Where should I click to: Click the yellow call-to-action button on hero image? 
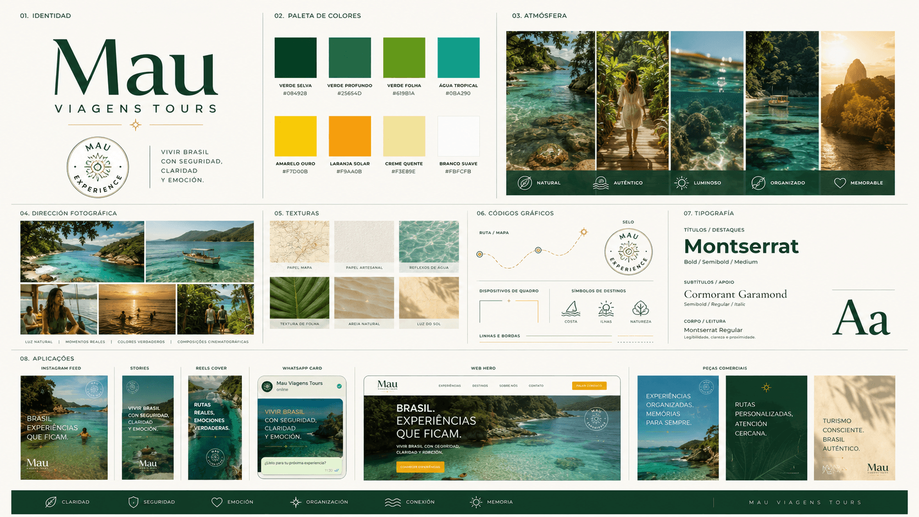tap(420, 467)
